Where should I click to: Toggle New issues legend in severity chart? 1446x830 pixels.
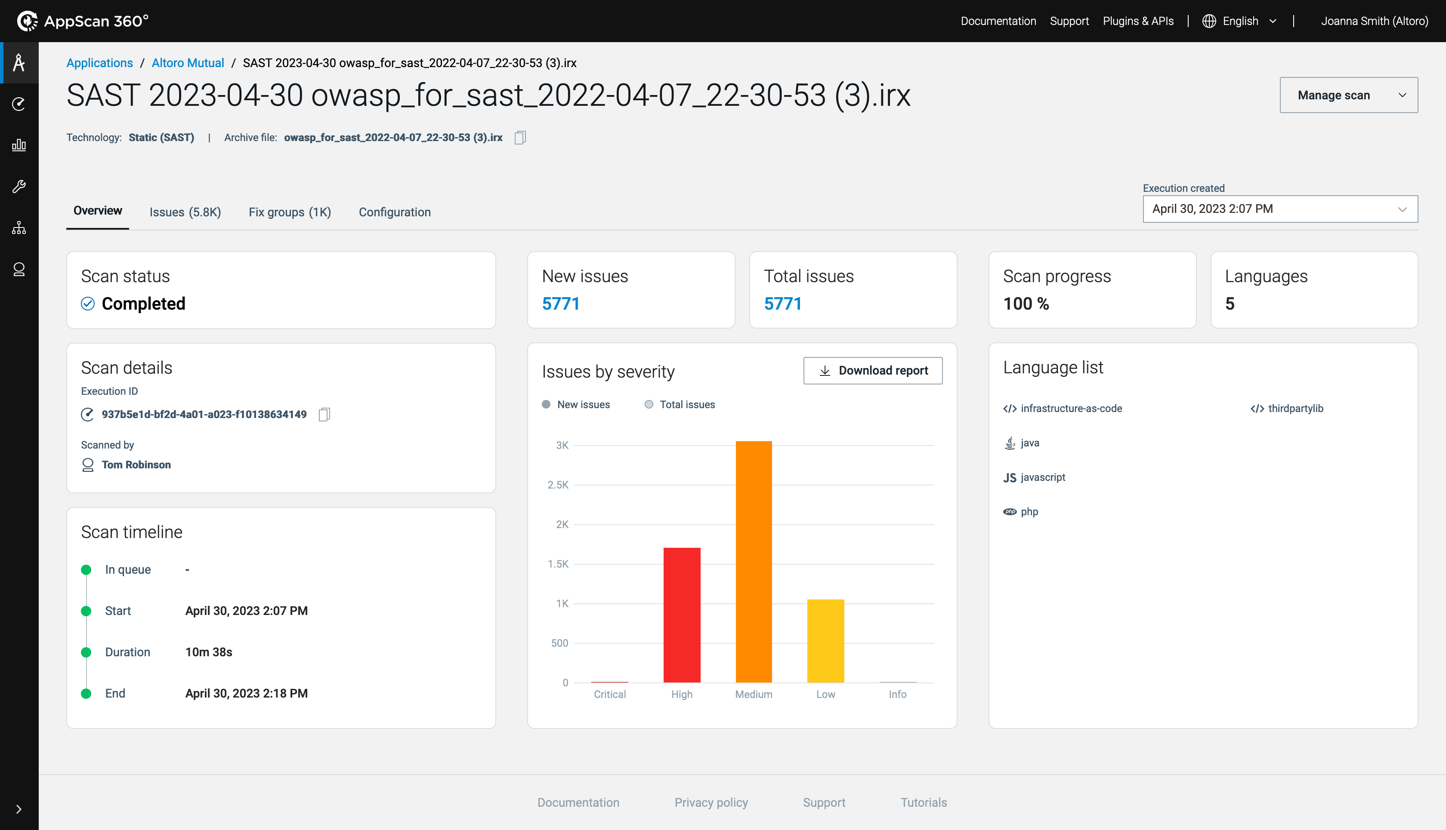(x=576, y=404)
